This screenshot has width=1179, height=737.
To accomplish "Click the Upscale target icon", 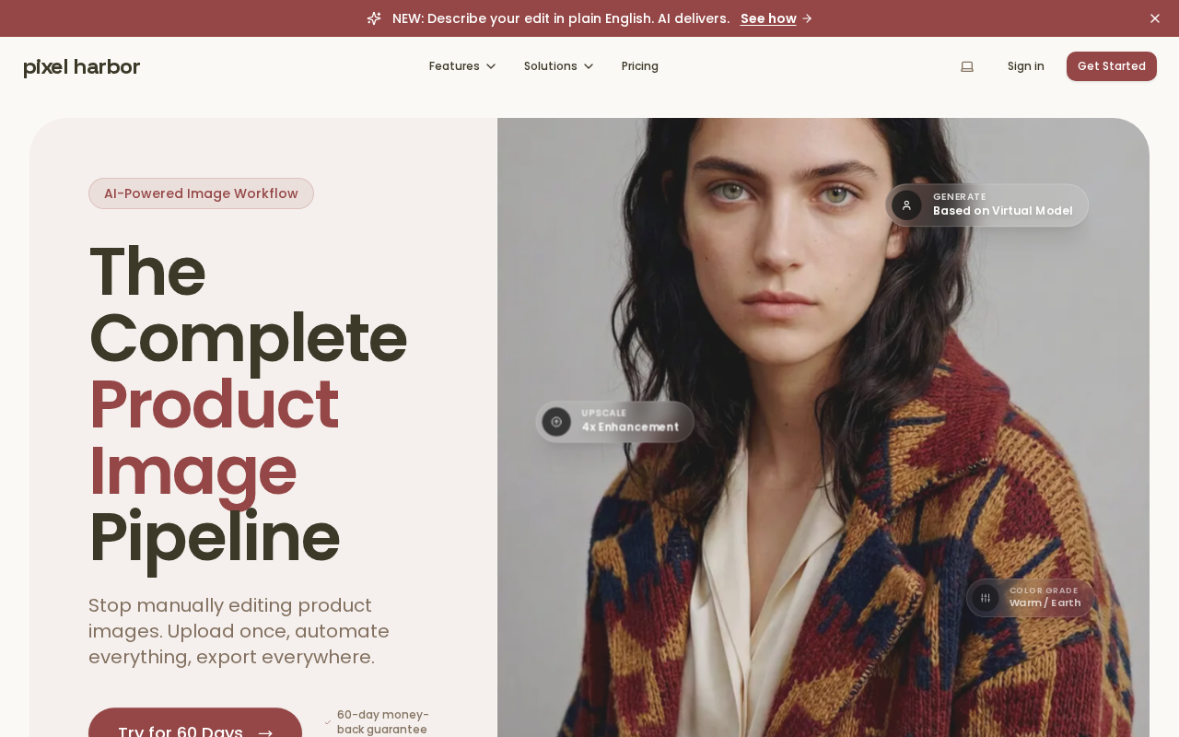I will point(556,422).
